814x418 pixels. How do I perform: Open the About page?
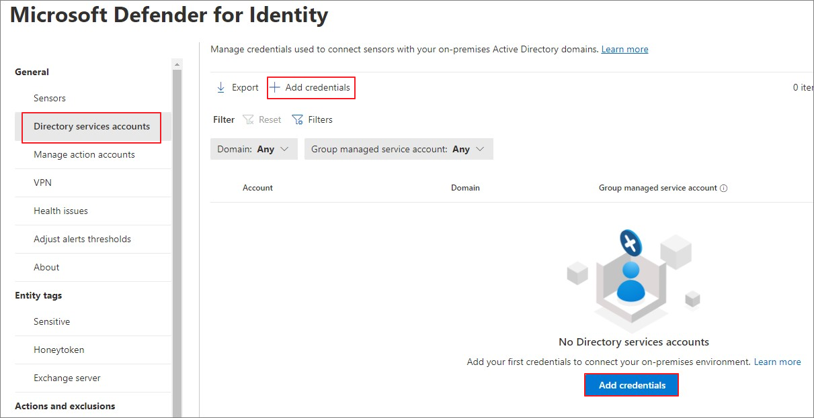46,267
